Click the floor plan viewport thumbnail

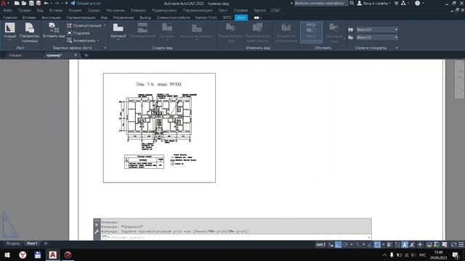159,128
